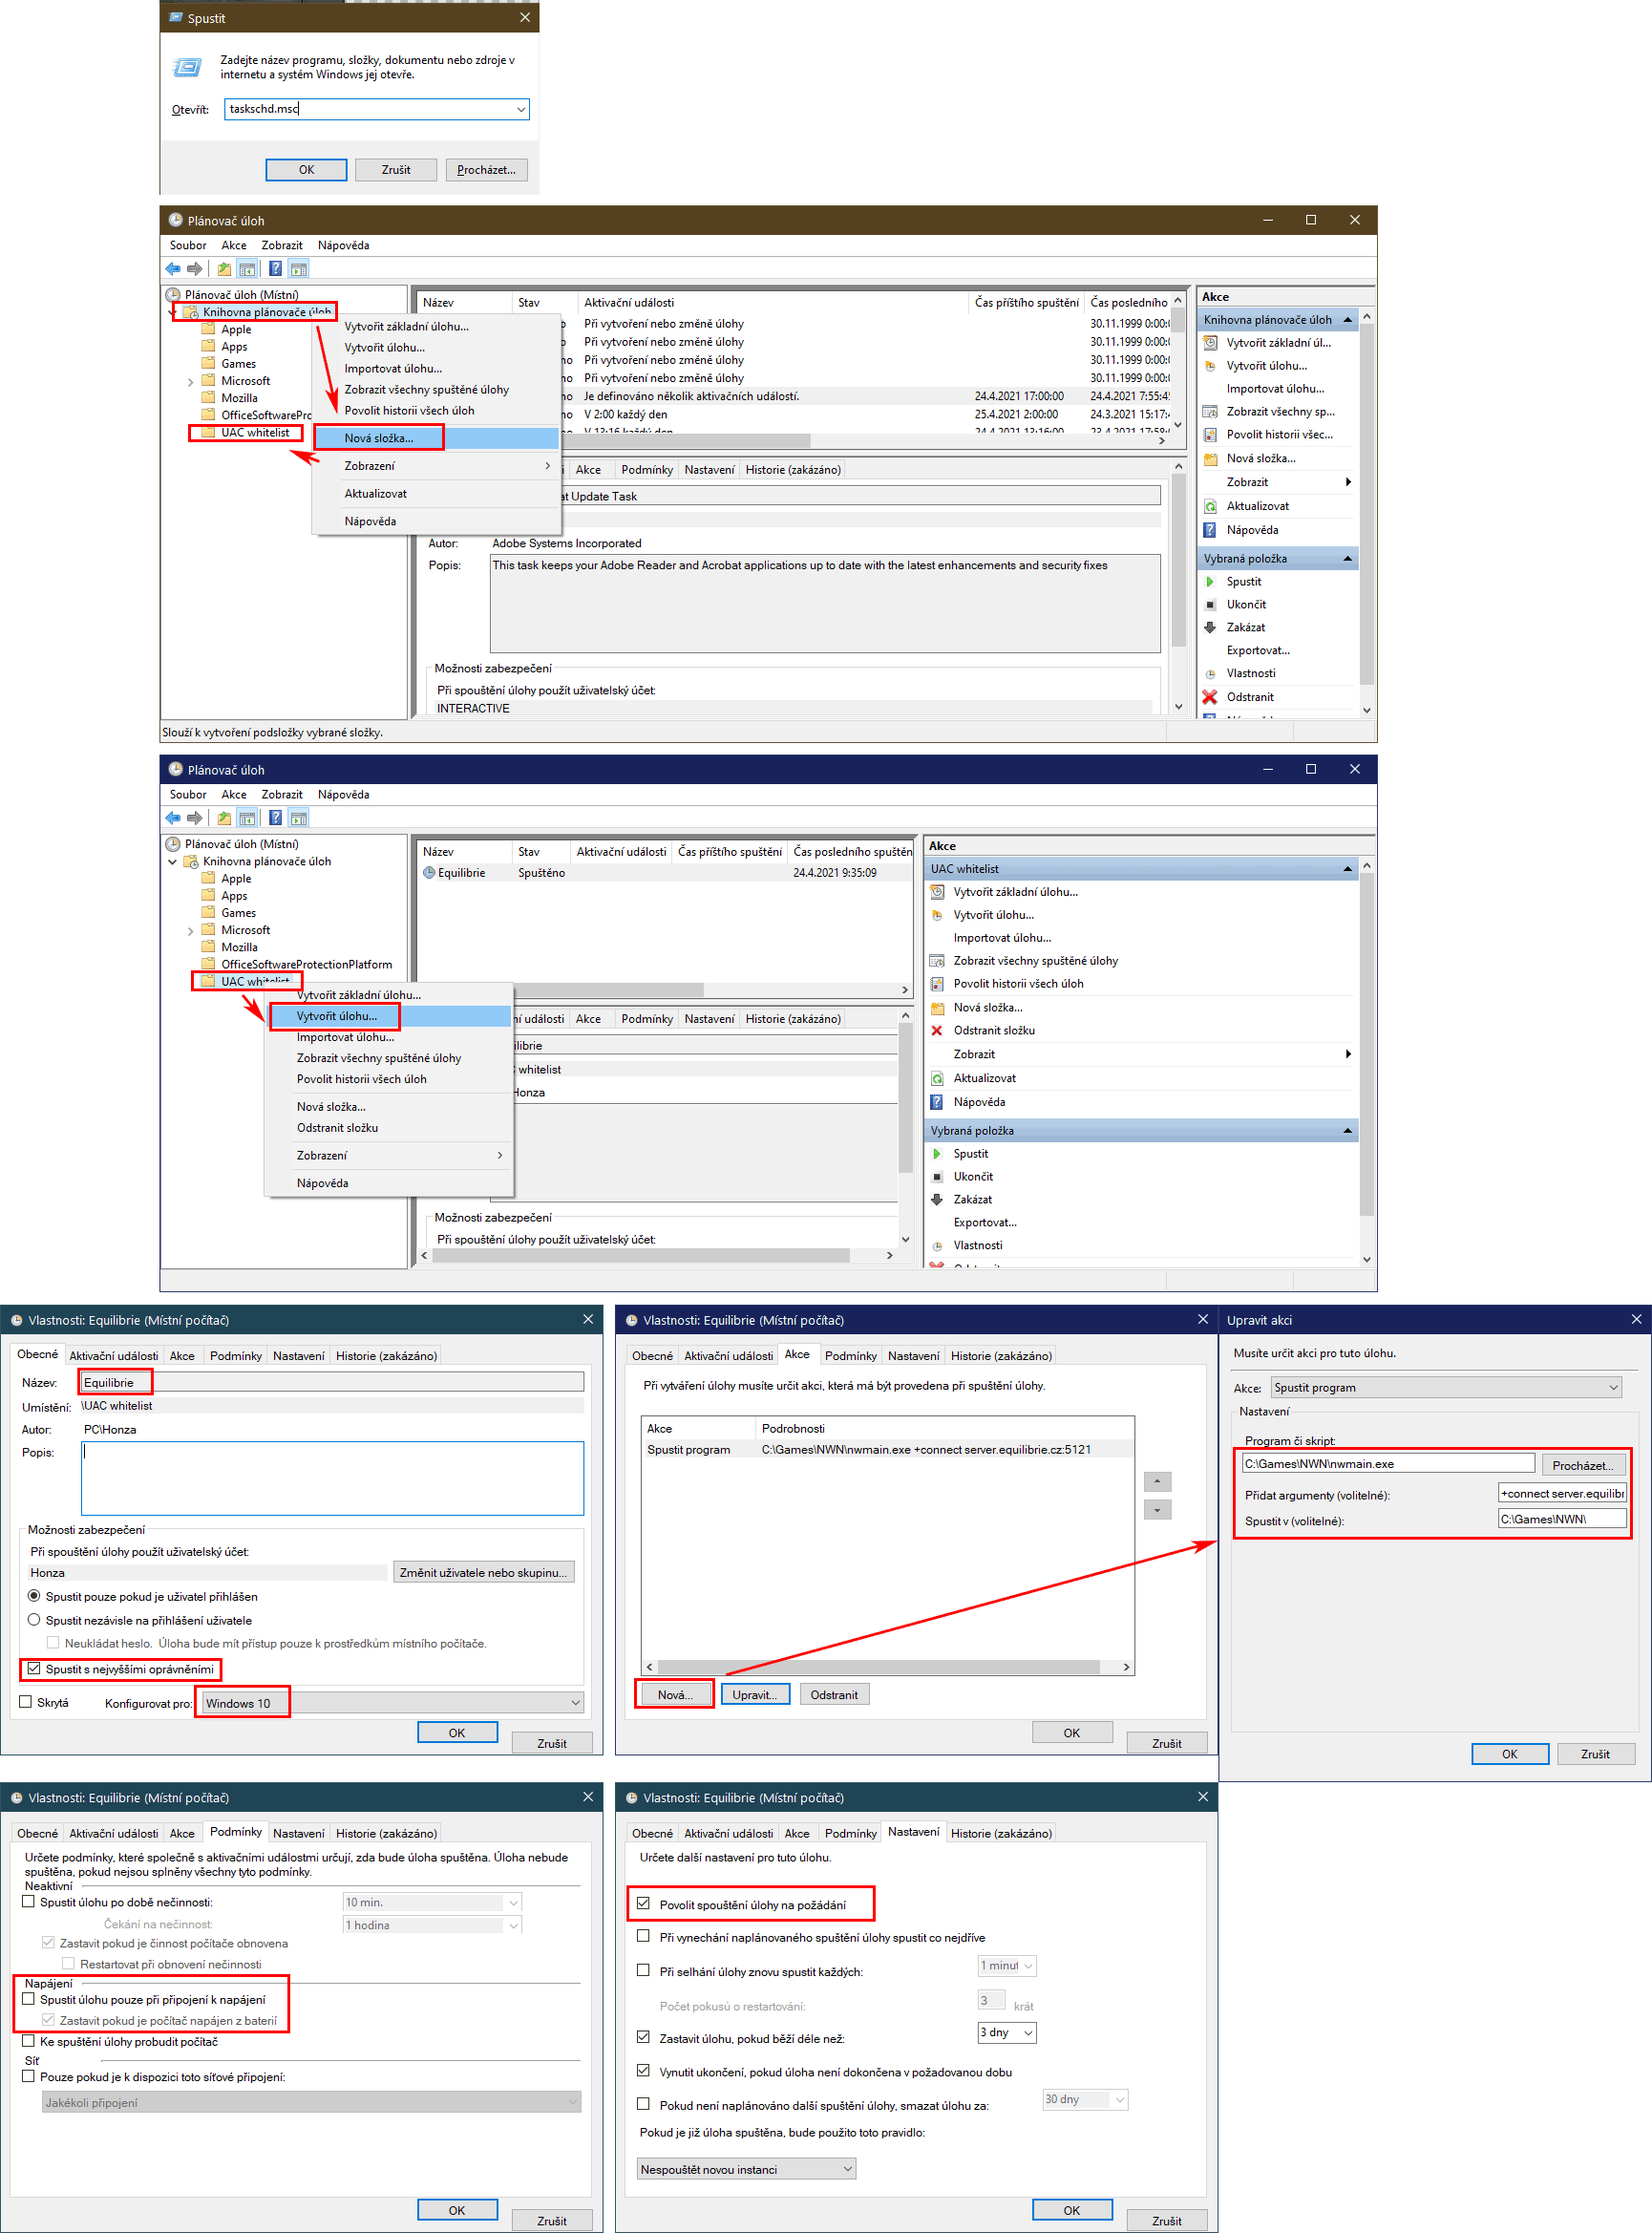Viewport: 1652px width, 2233px height.
Task: Click 'Zakázat' down-arrow action in upper Akce pane
Action: [x=1245, y=628]
